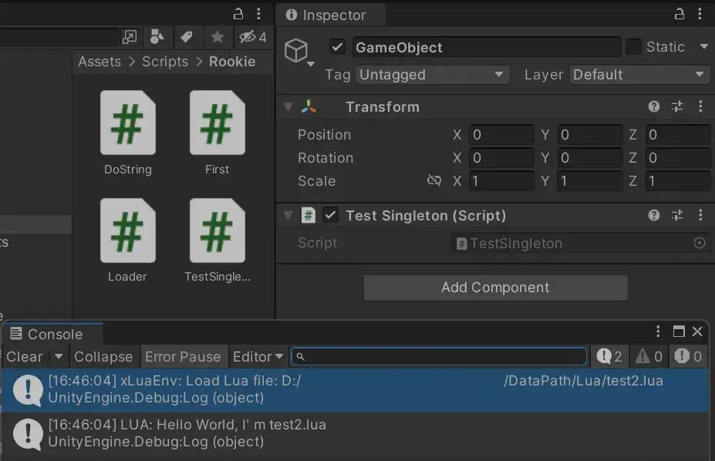Select the Loader script asset
Viewport: 715px width, 461px height.
[x=128, y=240]
